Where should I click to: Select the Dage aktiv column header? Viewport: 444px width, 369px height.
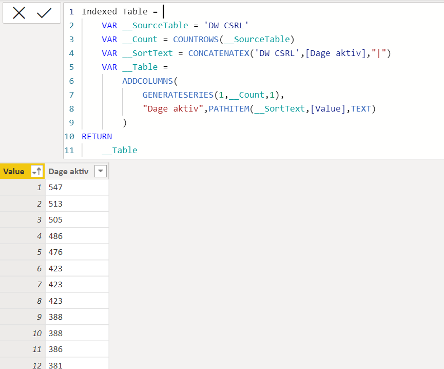coord(68,172)
